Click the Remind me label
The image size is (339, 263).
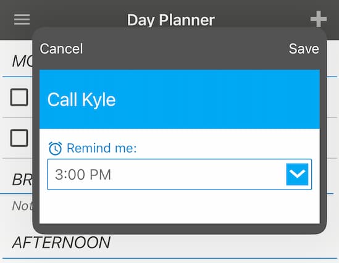coord(102,148)
